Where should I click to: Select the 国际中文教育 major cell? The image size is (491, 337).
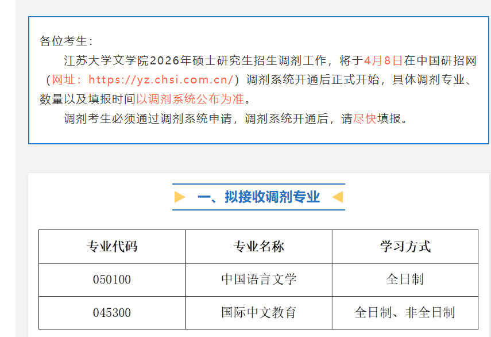(258, 313)
